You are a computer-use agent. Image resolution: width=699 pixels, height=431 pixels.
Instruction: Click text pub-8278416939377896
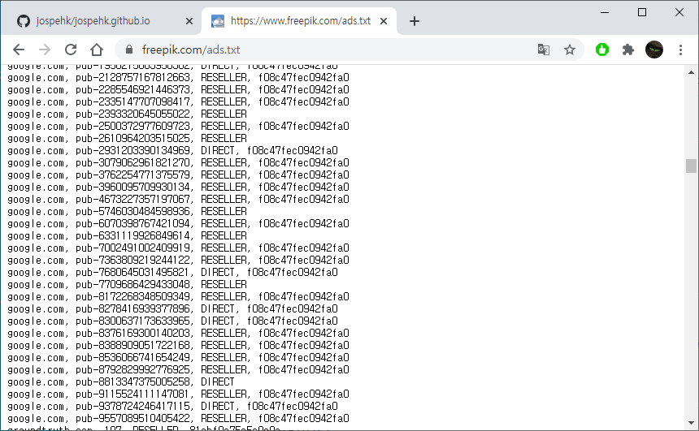pyautogui.click(x=134, y=308)
